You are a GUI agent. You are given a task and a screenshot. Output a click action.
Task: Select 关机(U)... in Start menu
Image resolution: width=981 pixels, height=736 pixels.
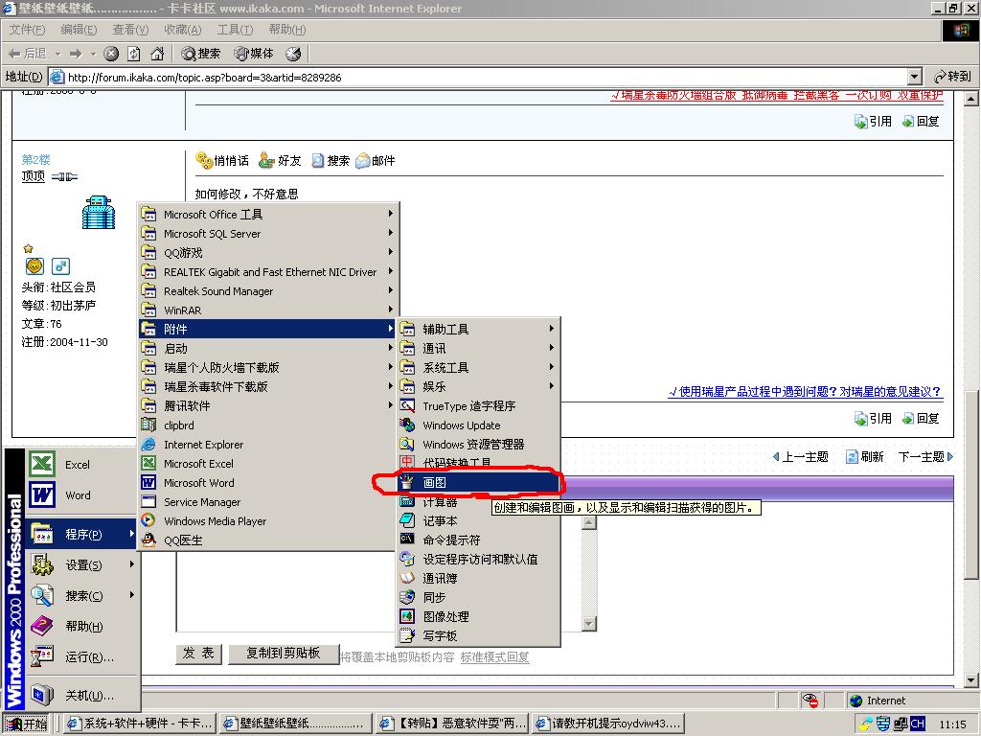(x=80, y=695)
